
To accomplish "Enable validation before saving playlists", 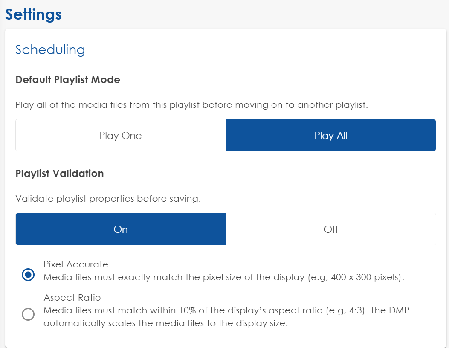I will [120, 229].
